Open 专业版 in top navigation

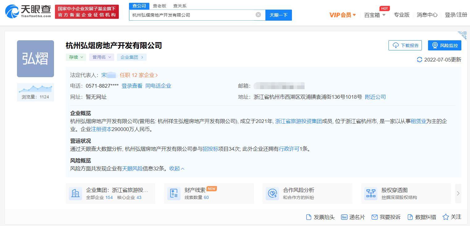click(401, 15)
